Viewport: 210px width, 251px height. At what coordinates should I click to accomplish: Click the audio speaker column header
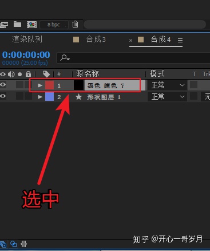pyautogui.click(x=11, y=74)
